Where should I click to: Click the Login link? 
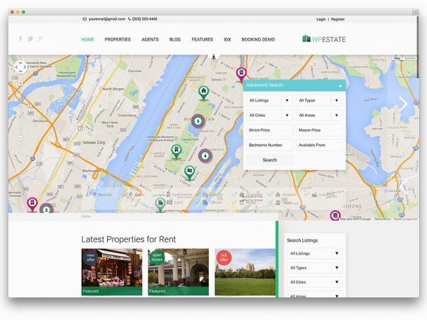pyautogui.click(x=321, y=19)
